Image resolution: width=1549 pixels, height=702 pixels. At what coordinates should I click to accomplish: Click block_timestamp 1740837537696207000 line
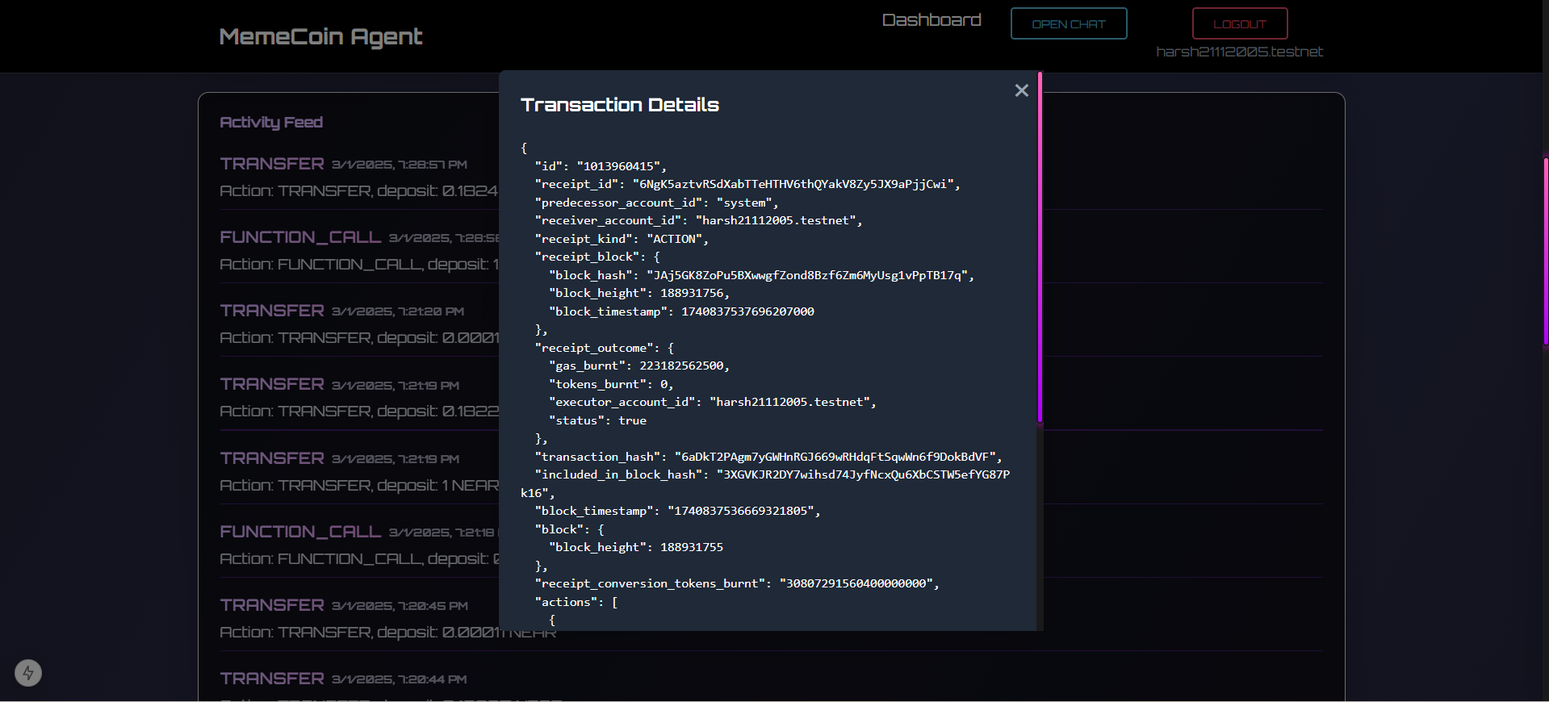[x=681, y=311]
